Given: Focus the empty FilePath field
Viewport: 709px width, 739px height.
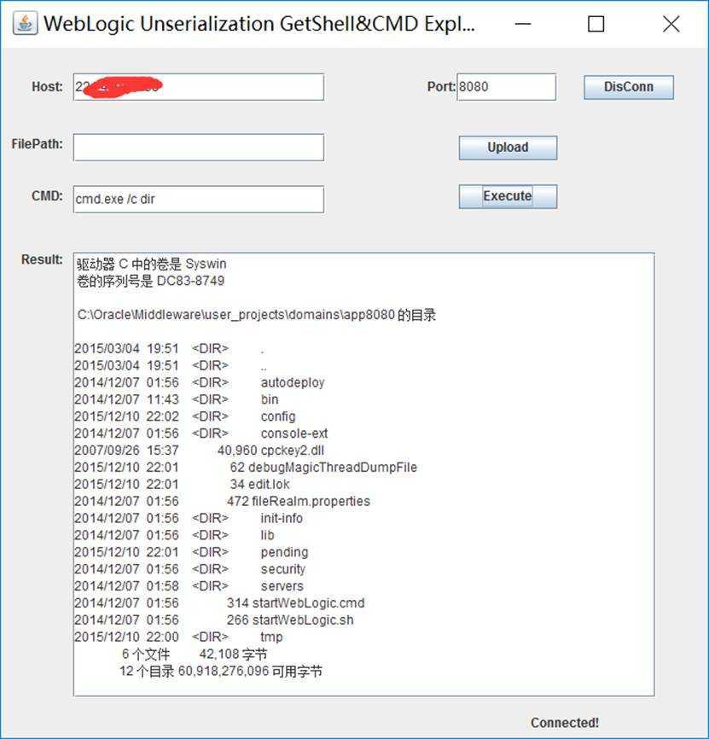Looking at the screenshot, I should coord(198,147).
